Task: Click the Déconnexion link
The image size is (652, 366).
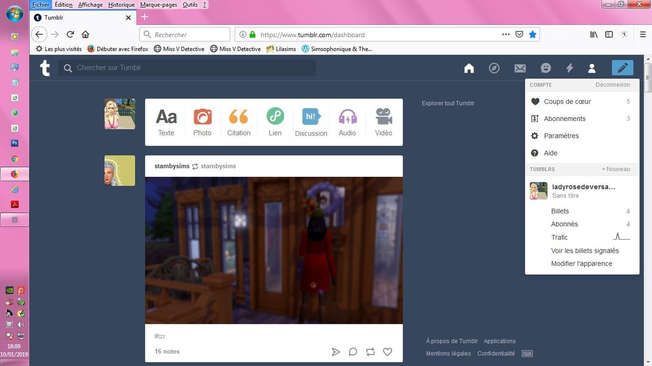Action: (612, 85)
